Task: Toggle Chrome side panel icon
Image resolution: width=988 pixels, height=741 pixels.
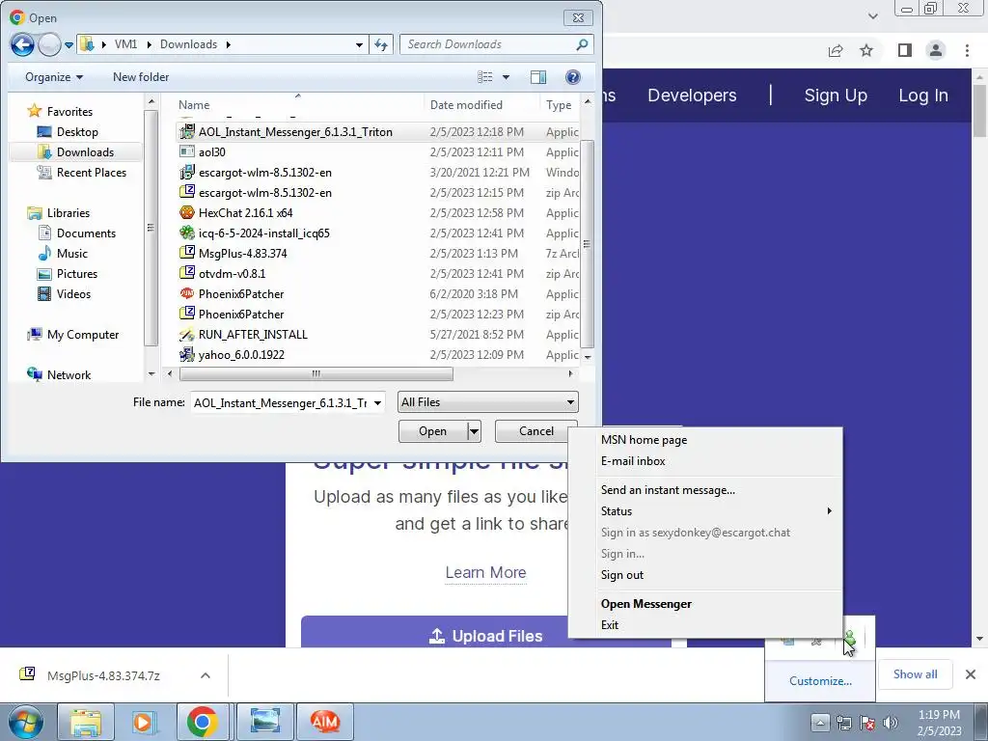Action: (905, 50)
